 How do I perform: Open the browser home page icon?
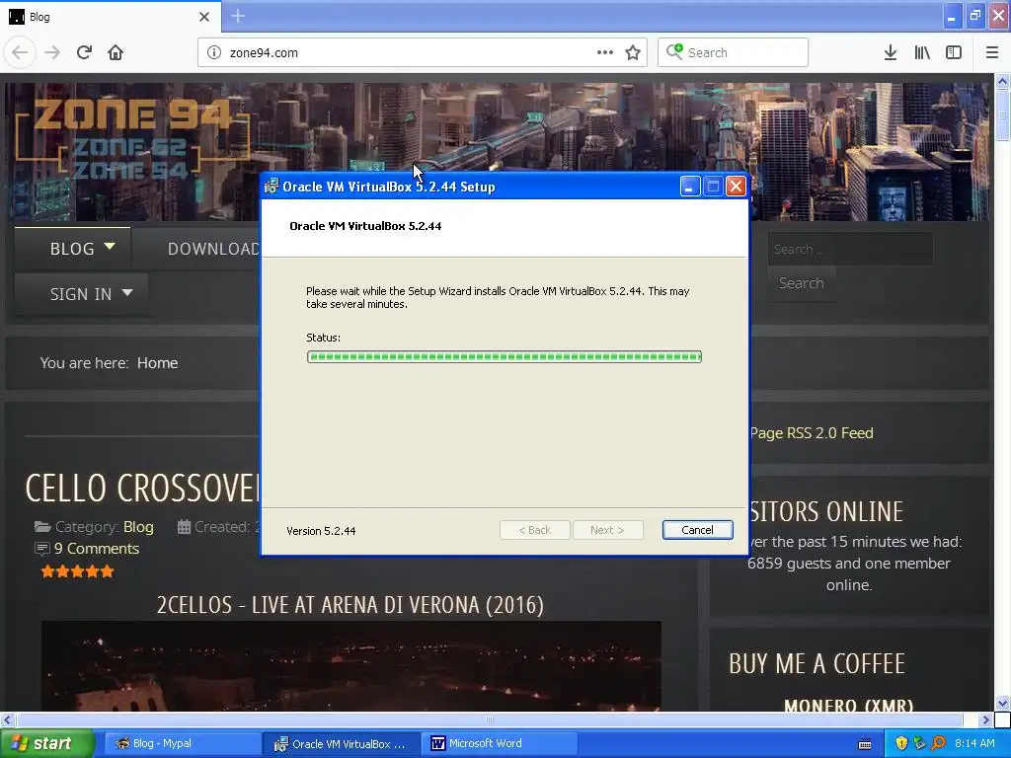[x=116, y=52]
